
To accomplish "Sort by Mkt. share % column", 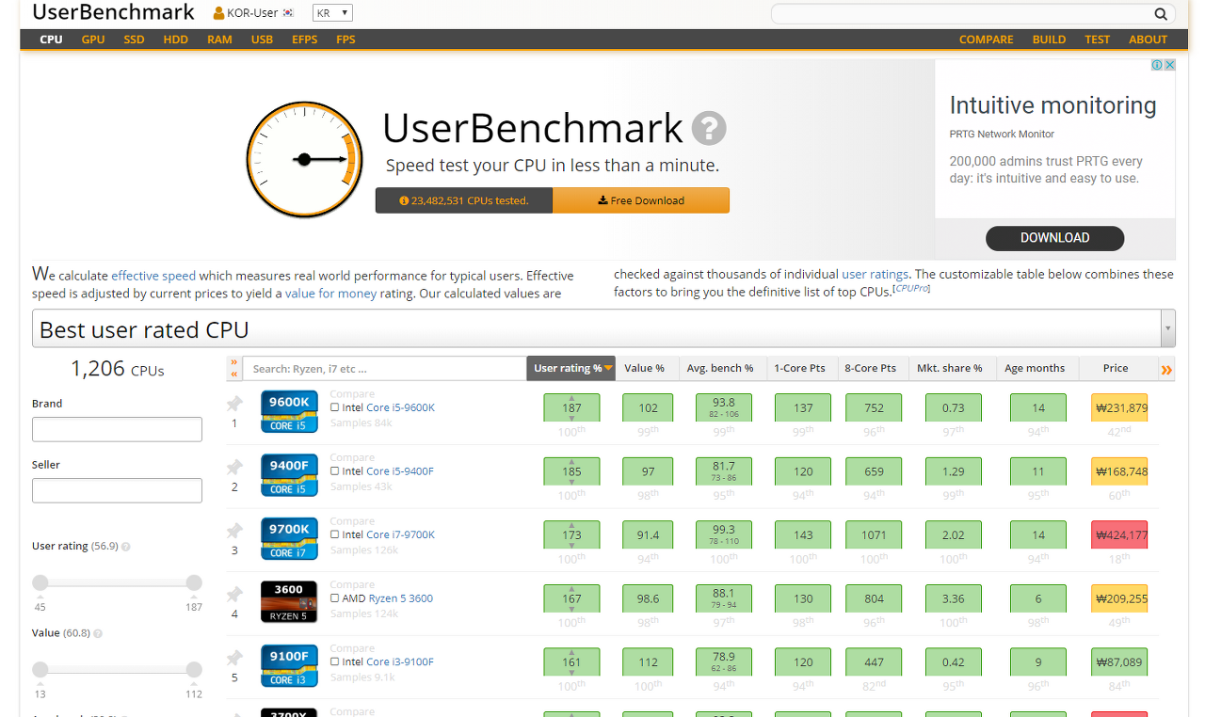I will pos(950,368).
